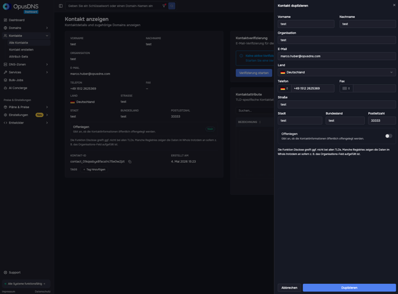Open Alle Kontakte submenu item
This screenshot has height=294, width=398.
point(29,43)
